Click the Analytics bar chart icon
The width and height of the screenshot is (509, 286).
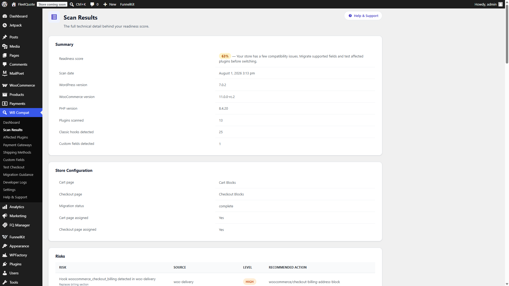click(x=5, y=207)
